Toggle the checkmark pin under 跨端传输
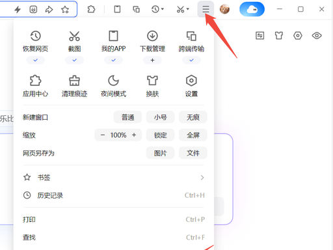 (191, 60)
